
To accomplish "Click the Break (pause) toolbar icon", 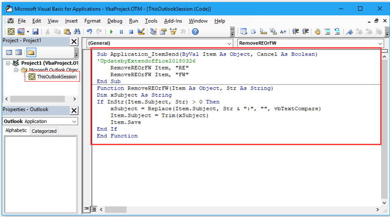I will 121,32.
